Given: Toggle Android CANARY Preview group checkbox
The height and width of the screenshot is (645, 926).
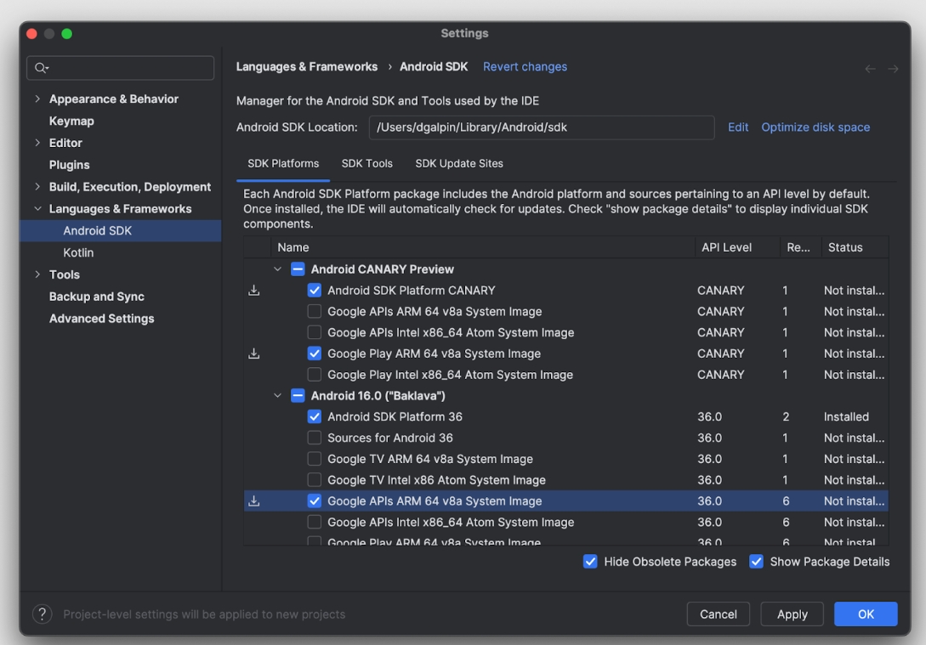Looking at the screenshot, I should pyautogui.click(x=298, y=269).
